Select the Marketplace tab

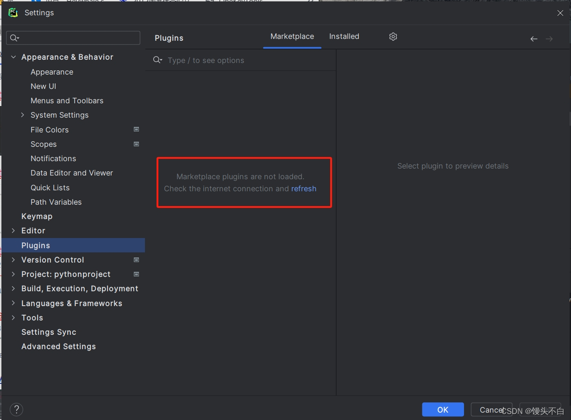292,36
